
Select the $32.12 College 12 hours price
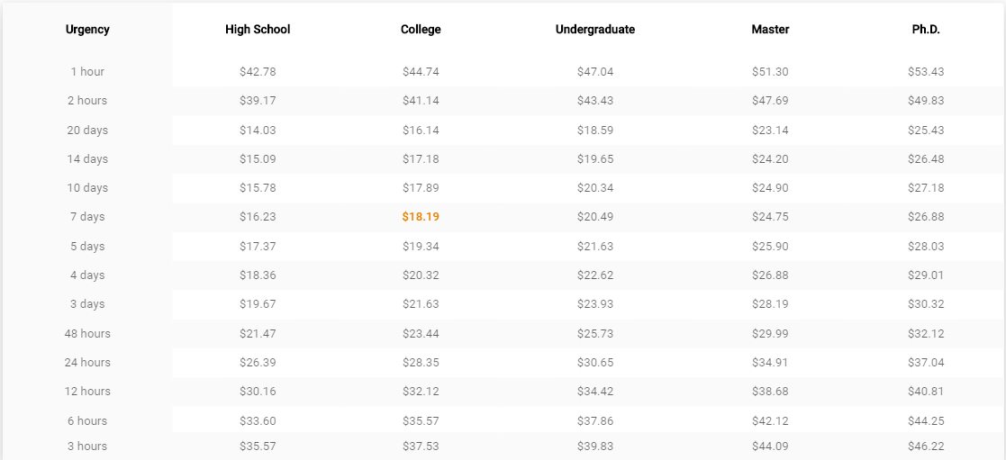click(x=421, y=392)
